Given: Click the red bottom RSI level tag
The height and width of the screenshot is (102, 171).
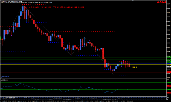Looking at the screenshot, I should [169, 93].
